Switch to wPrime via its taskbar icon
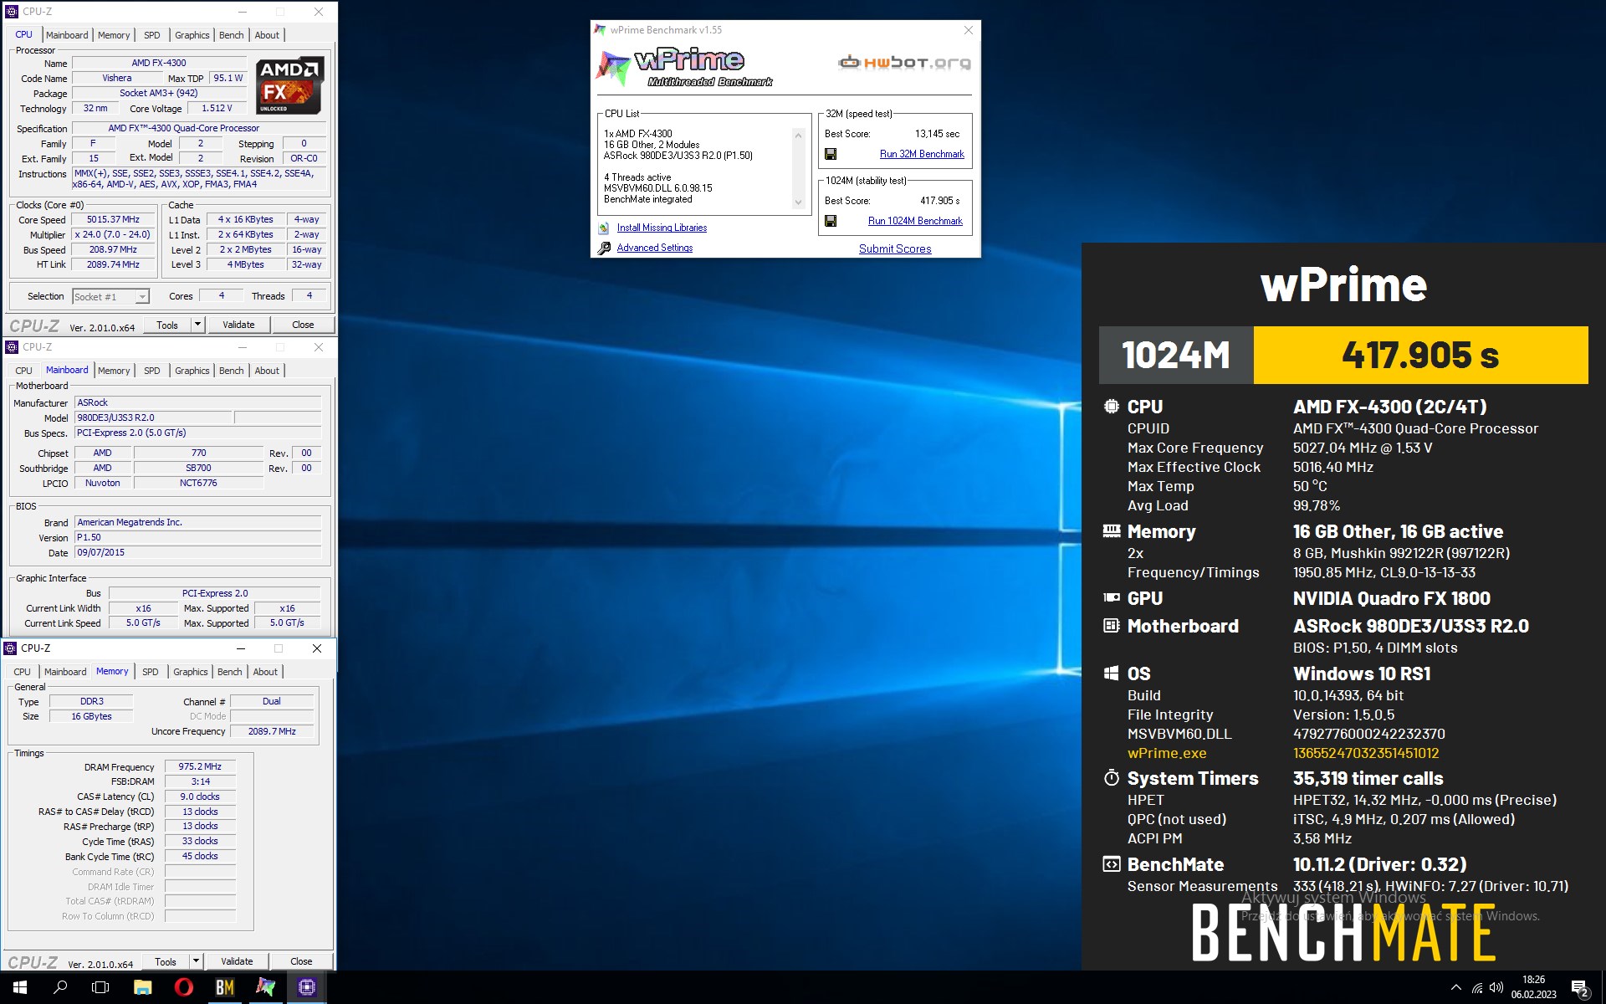The height and width of the screenshot is (1004, 1606). pos(266,987)
